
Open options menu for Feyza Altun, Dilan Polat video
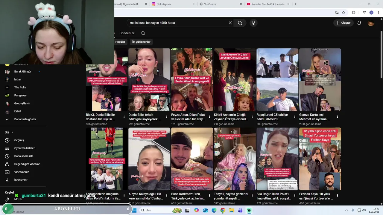coord(209,116)
